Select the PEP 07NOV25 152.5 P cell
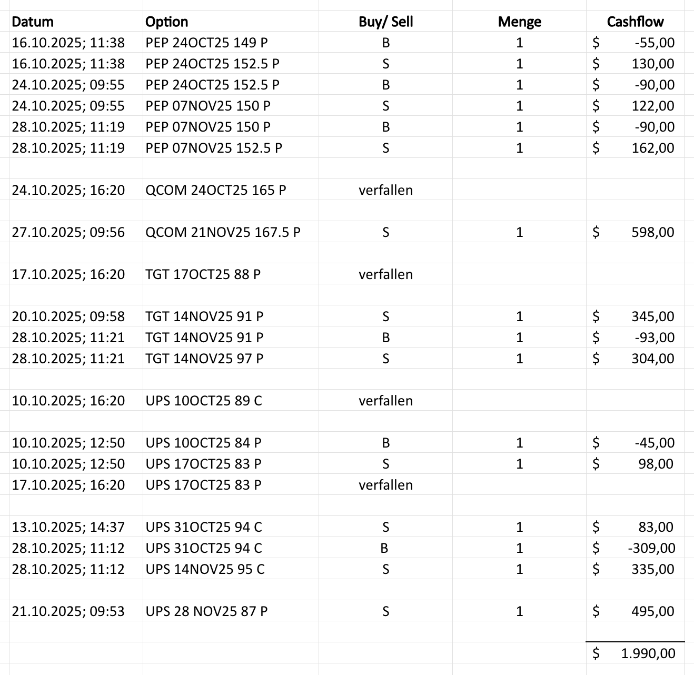The image size is (694, 675). coord(214,148)
